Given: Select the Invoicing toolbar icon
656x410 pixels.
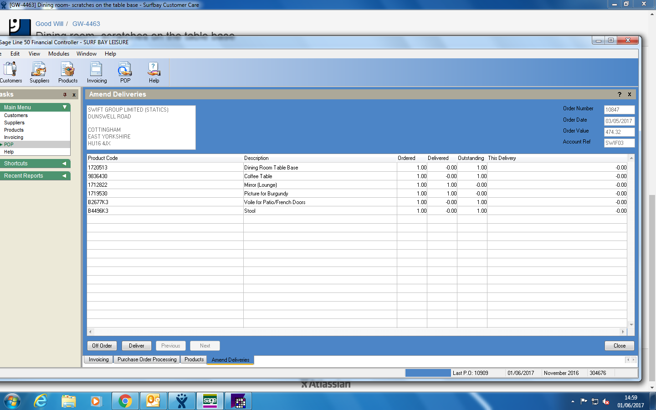Looking at the screenshot, I should (97, 72).
